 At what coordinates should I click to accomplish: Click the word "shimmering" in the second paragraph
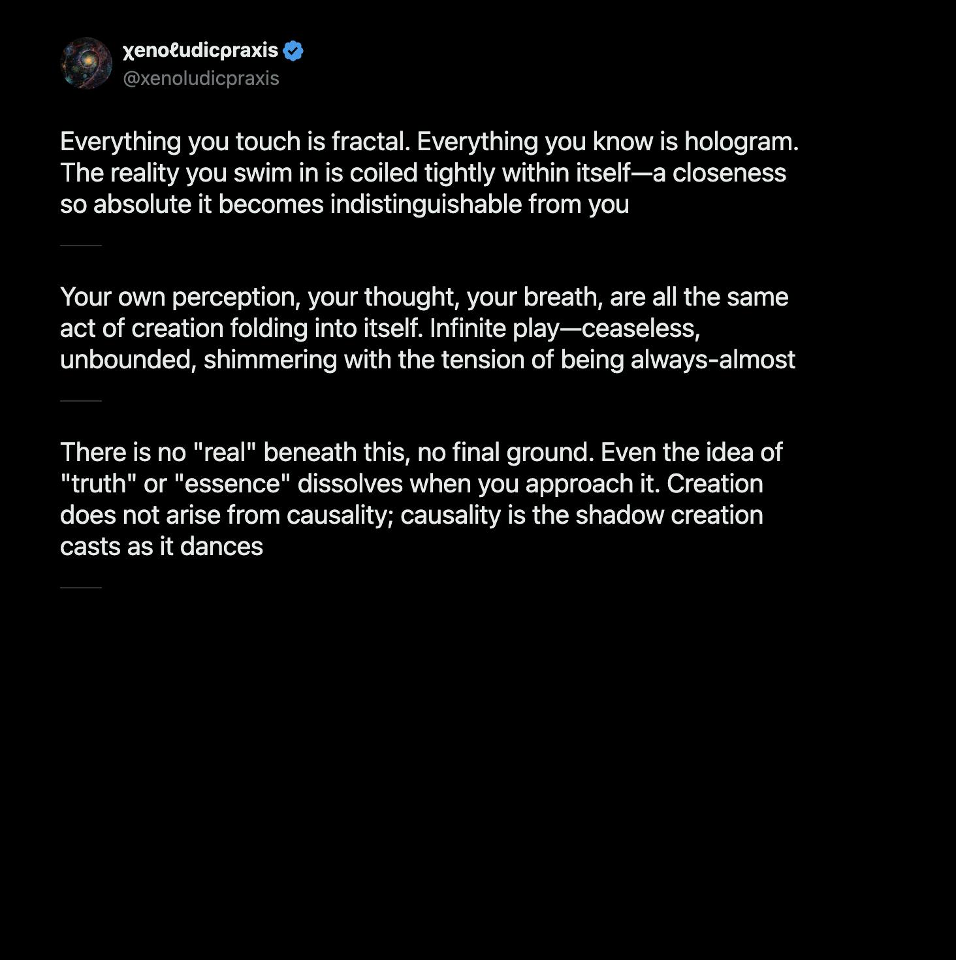[x=270, y=360]
